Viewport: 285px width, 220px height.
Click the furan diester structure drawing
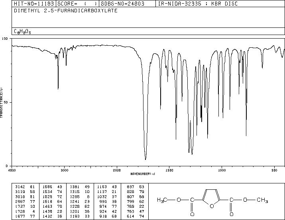212,203
